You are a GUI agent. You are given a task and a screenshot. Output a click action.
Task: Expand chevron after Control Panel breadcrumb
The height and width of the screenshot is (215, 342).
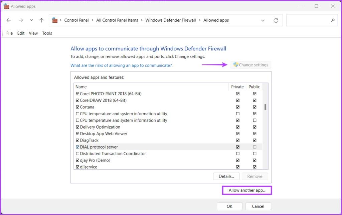[93, 20]
